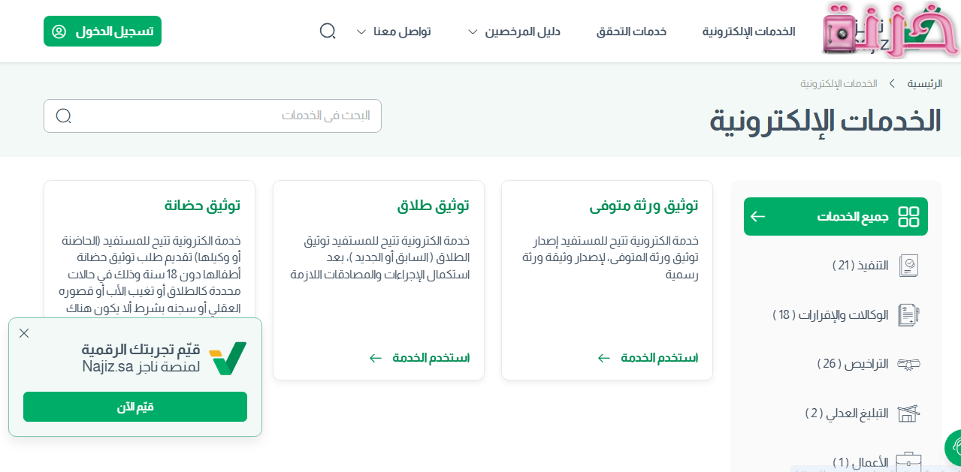Click قيّم الآن in the rating popup
This screenshot has height=472, width=961.
click(135, 407)
